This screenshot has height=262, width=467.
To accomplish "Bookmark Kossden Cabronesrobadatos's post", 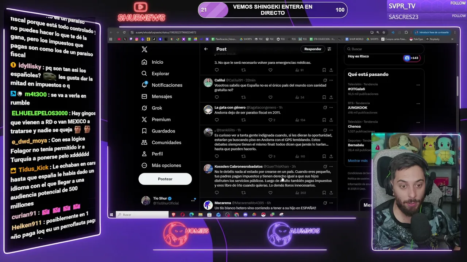I will [324, 192].
